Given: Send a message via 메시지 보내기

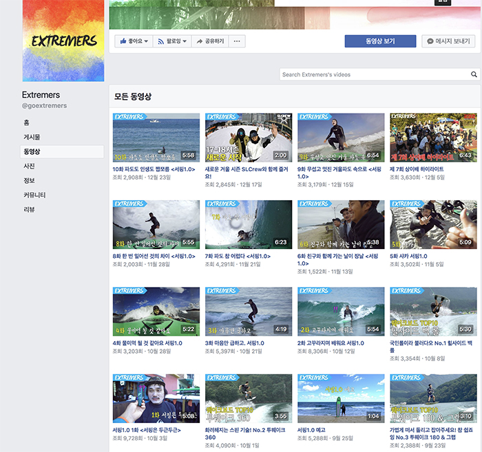Looking at the screenshot, I should (x=448, y=41).
